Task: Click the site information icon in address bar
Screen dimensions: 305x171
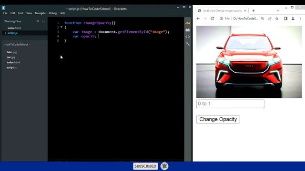Action: point(221,19)
